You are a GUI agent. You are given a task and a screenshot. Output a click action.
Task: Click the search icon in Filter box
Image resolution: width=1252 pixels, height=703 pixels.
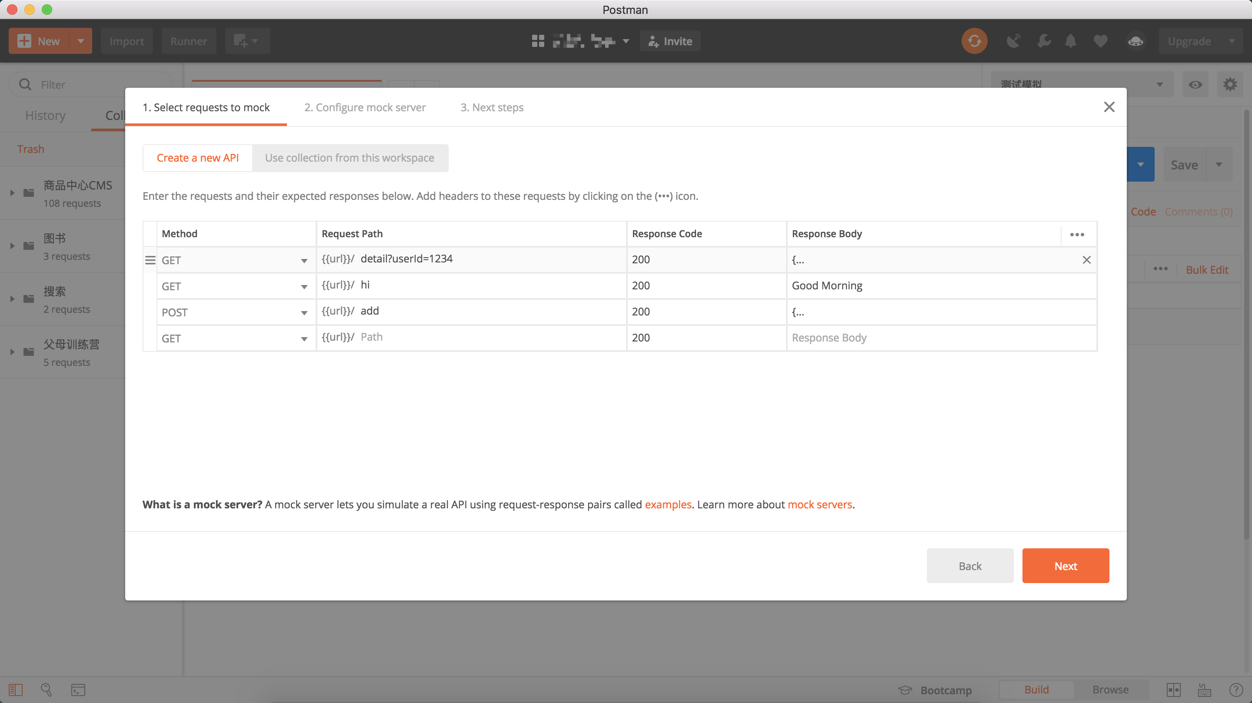click(x=25, y=85)
